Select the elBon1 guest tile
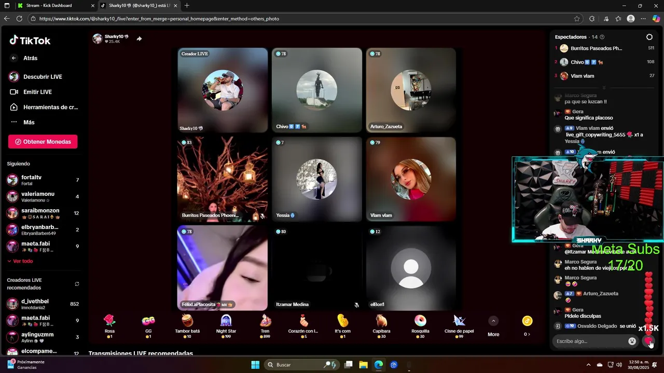664x373 pixels. 411,268
